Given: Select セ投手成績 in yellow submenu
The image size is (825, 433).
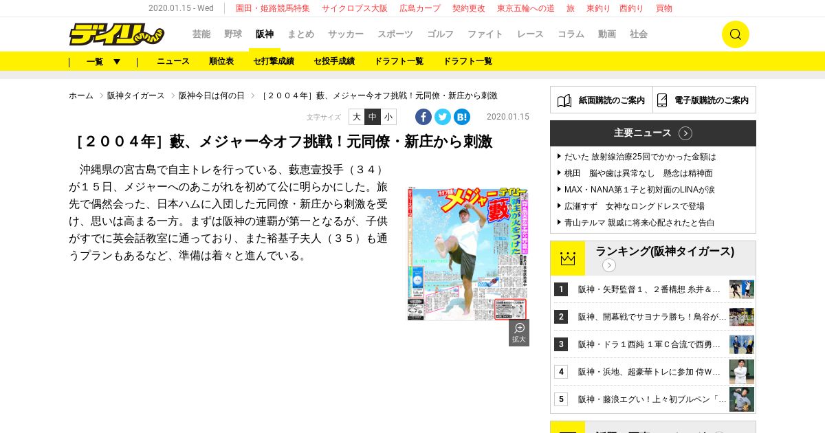Looking at the screenshot, I should (334, 61).
